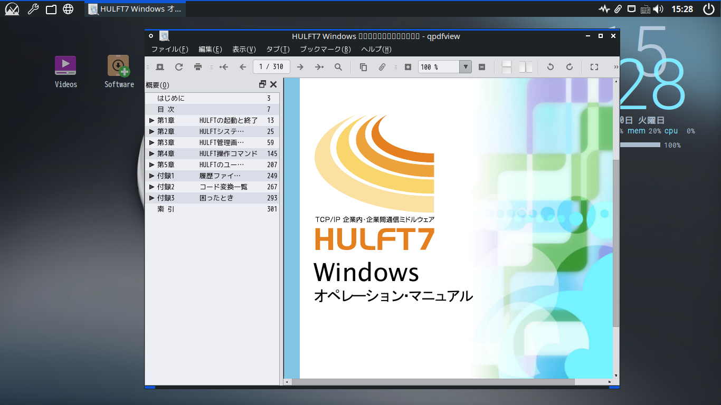The image size is (721, 405).
Task: Click the power button in the panel
Action: pos(708,9)
